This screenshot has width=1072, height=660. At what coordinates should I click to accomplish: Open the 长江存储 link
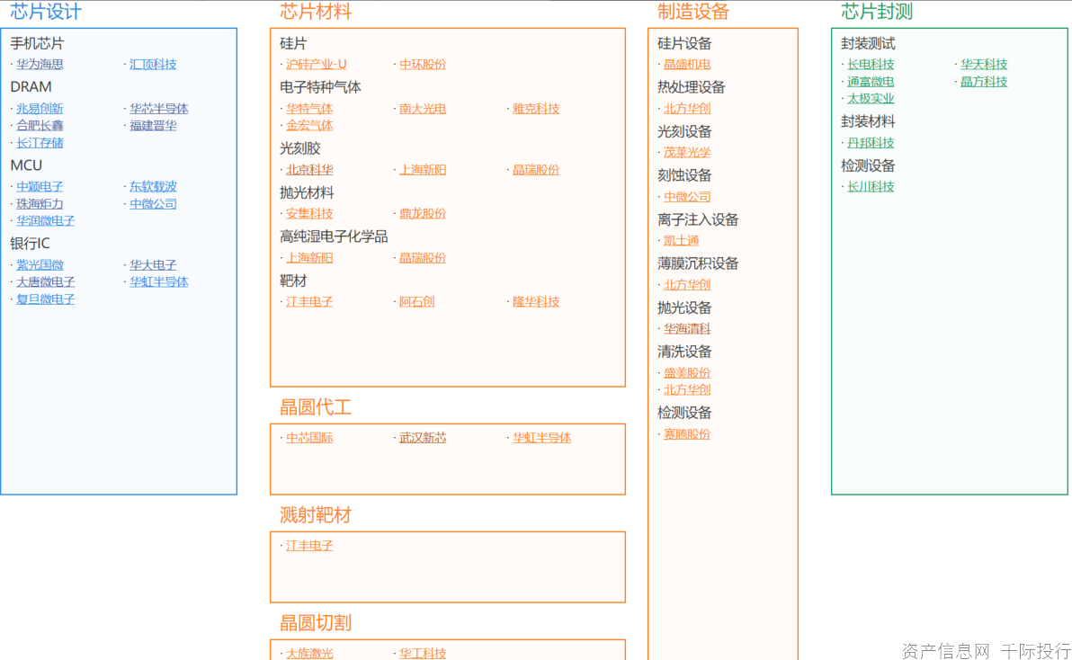coord(40,143)
